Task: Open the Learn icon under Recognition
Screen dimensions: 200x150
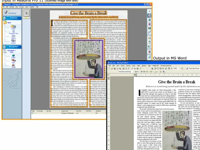Action: pyautogui.click(x=13, y=61)
